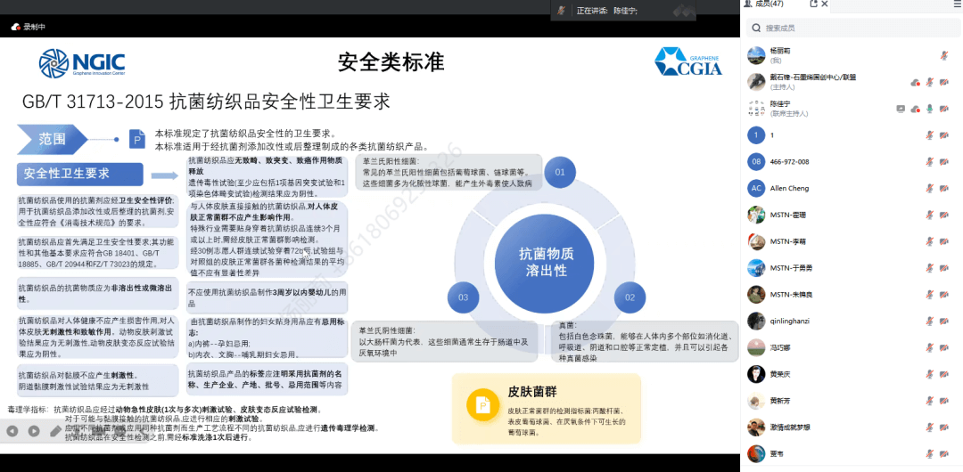Screen dimensions: 963x472
Task: Select member name 陈佳宁 in list
Action: click(x=780, y=103)
